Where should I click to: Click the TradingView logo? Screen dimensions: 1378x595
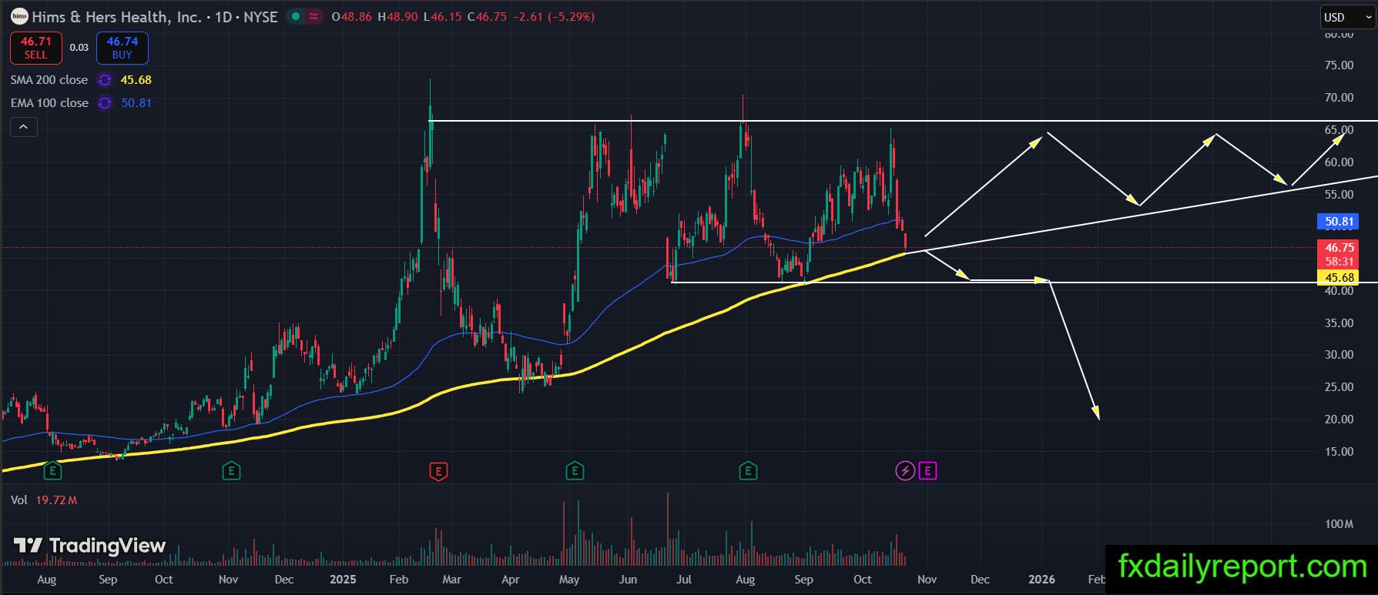[89, 546]
